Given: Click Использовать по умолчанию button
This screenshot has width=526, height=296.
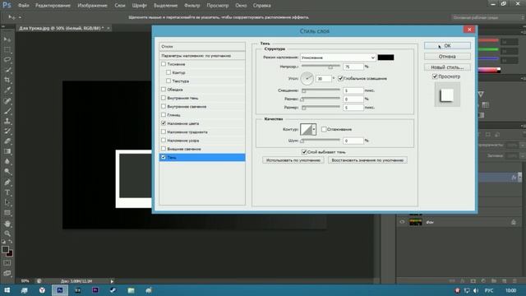Looking at the screenshot, I should click(293, 160).
